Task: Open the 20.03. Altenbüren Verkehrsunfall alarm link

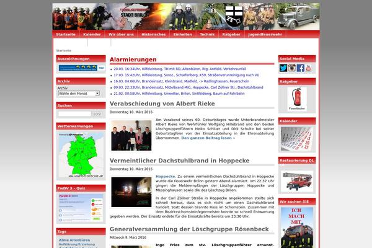Action: point(180,69)
